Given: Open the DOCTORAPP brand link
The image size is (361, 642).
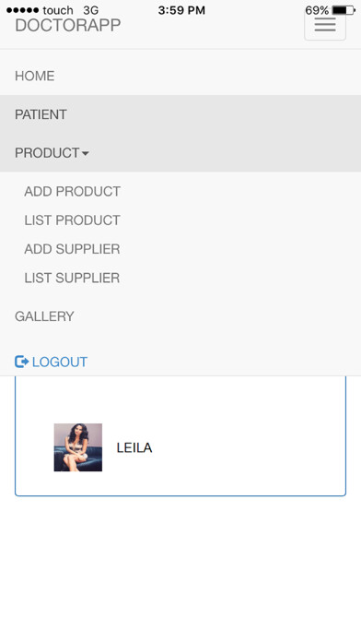Looking at the screenshot, I should coord(68,26).
